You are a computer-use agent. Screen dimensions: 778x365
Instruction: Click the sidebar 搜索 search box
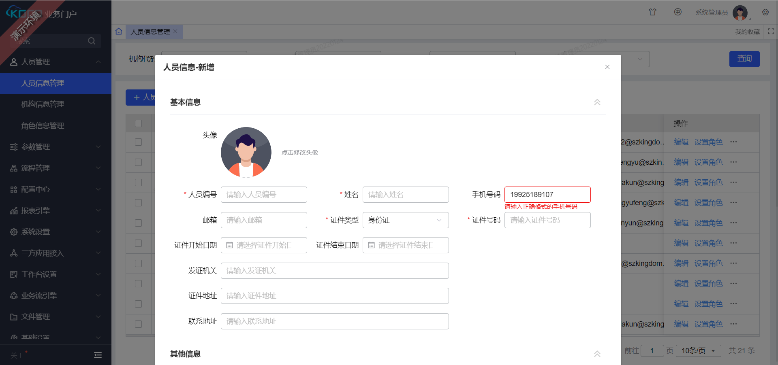click(56, 41)
